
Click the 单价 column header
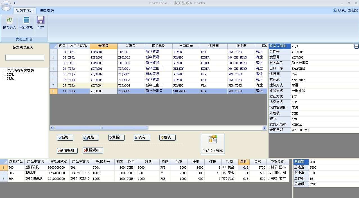(x=244, y=162)
